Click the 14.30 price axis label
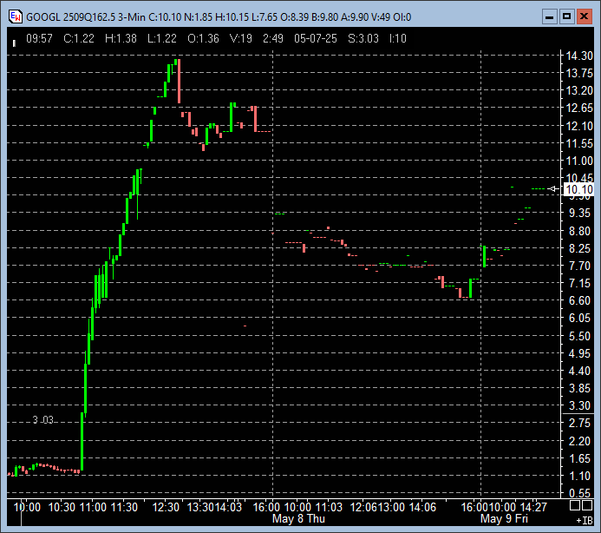Image resolution: width=601 pixels, height=533 pixels. click(x=579, y=56)
